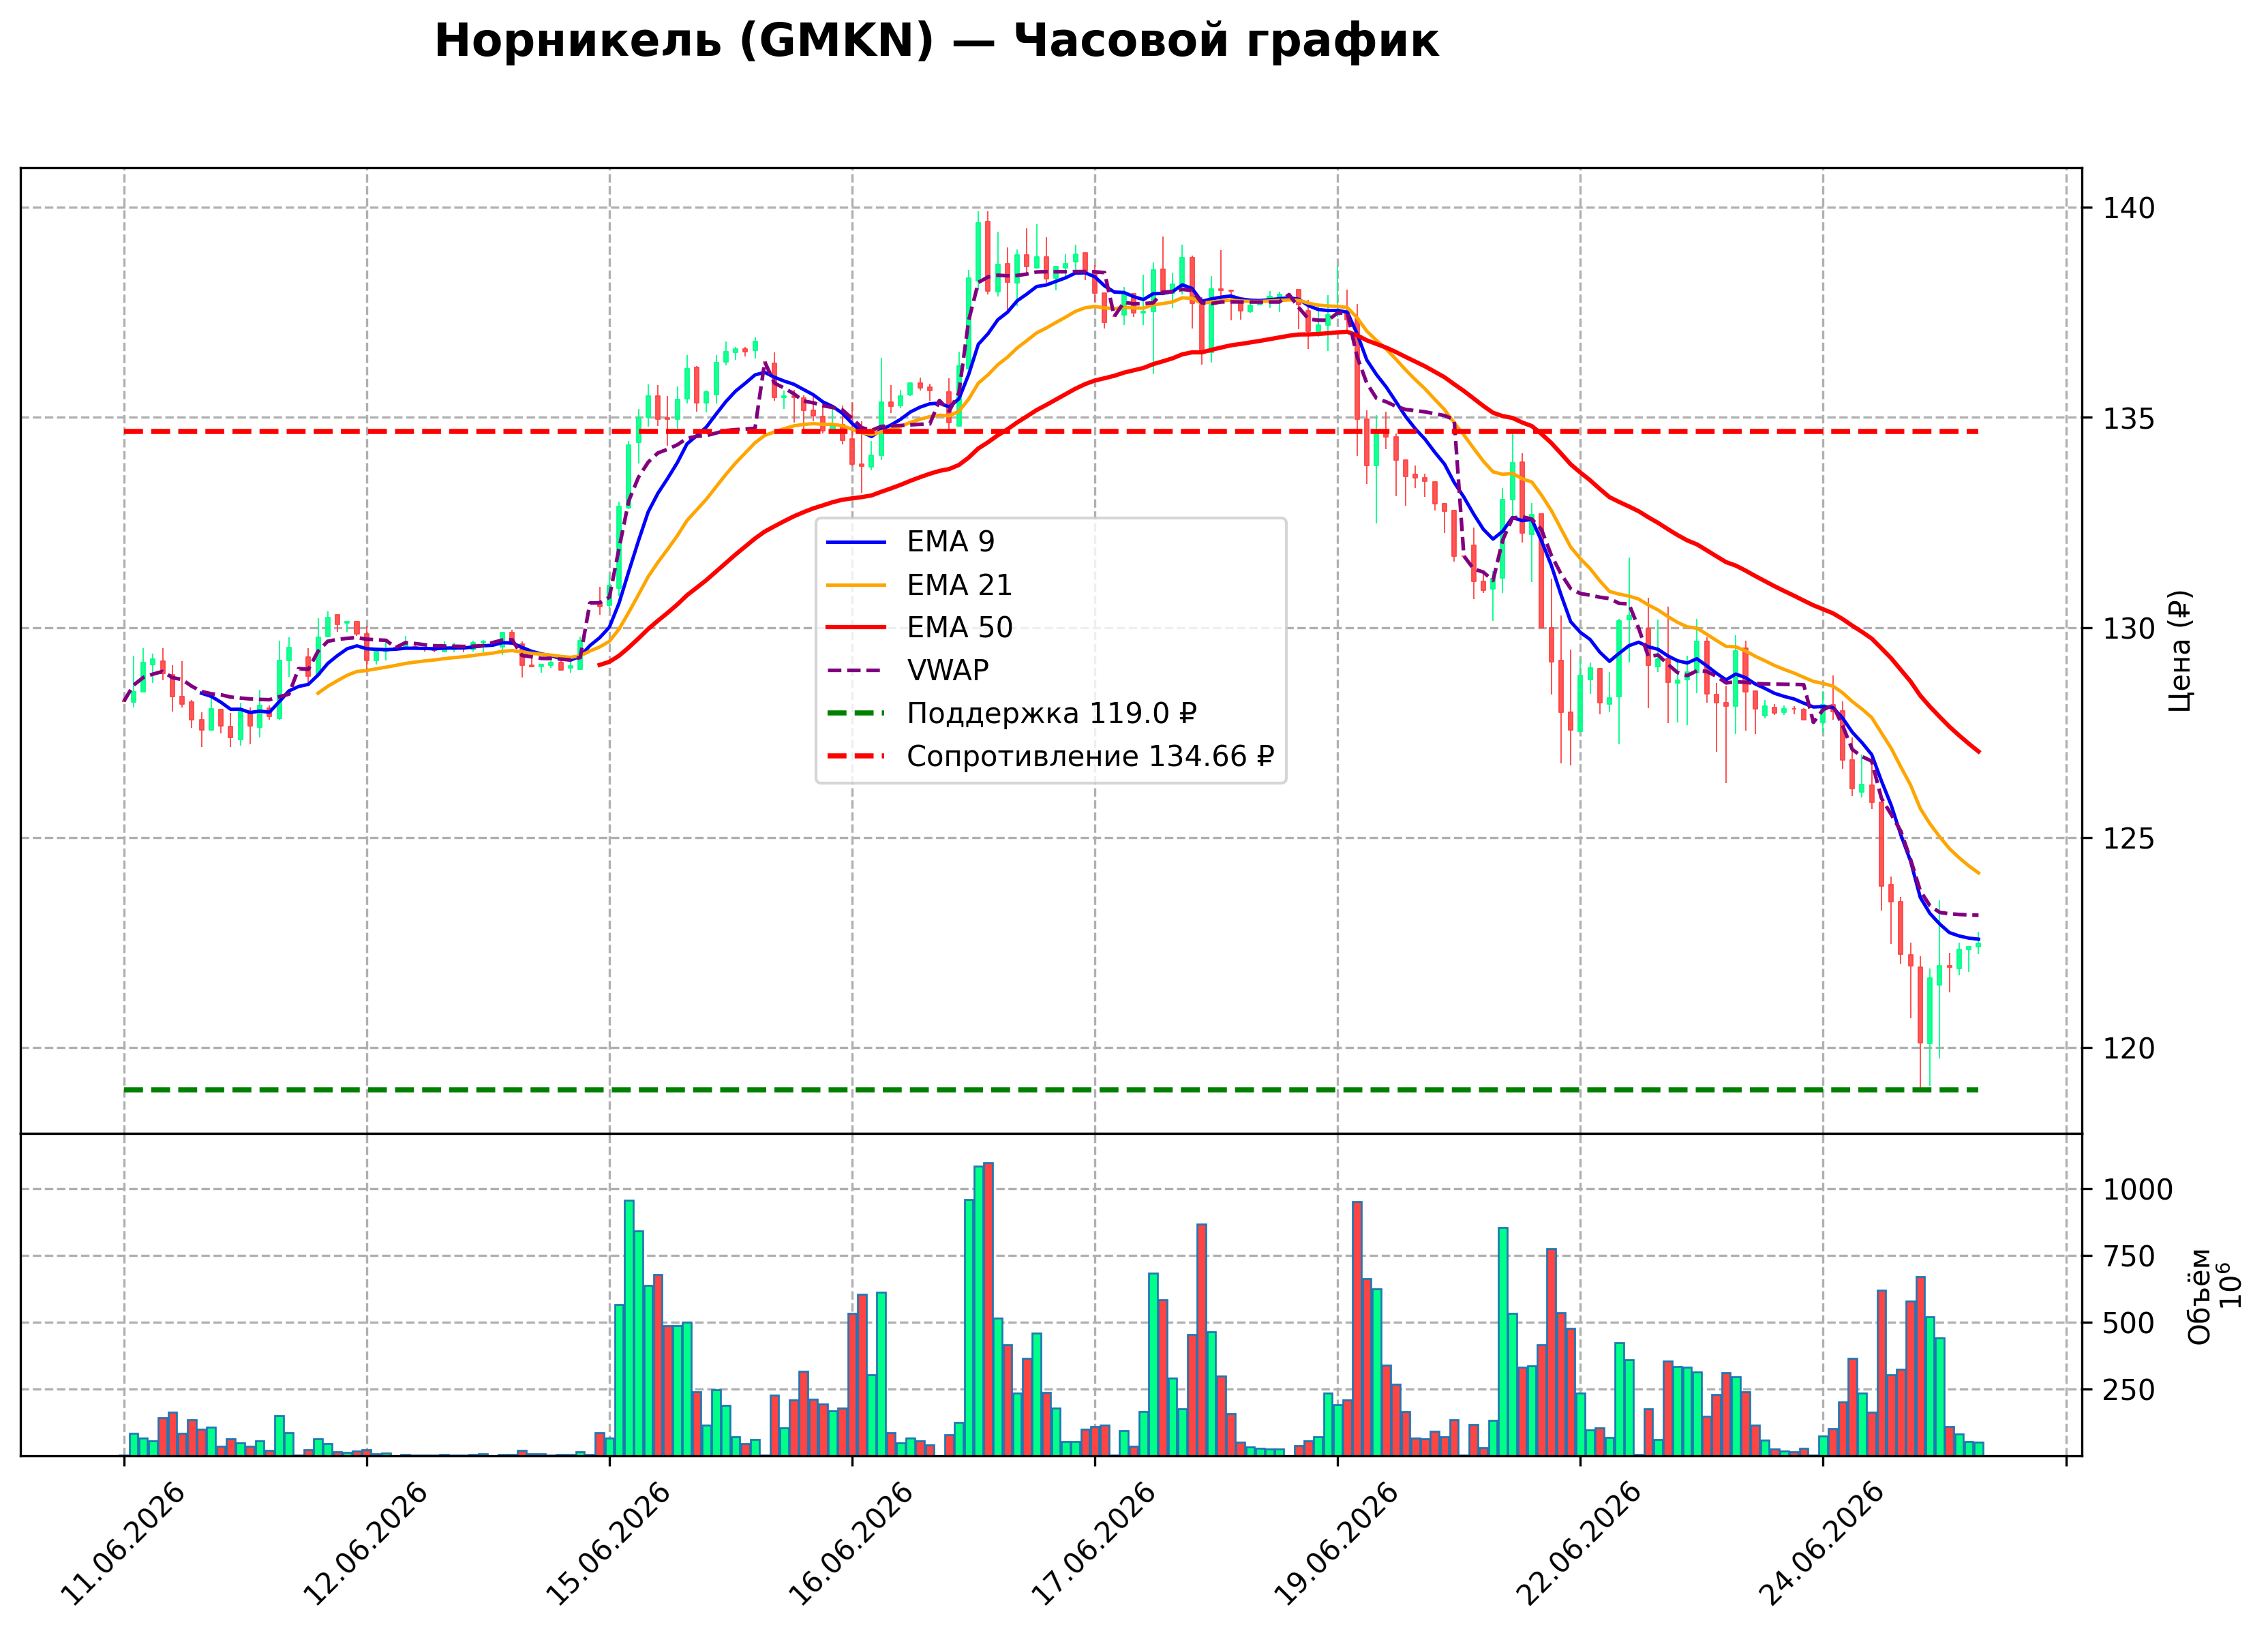The image size is (2268, 1631).
Task: Click the 22.06.2026 date axis label
Action: point(1578,1544)
